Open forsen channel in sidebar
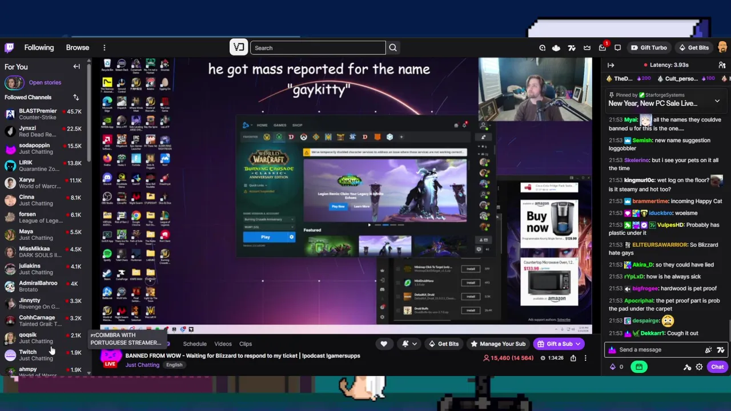731x411 pixels. pos(43,217)
